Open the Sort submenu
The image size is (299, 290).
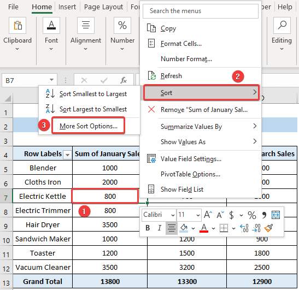tap(201, 93)
